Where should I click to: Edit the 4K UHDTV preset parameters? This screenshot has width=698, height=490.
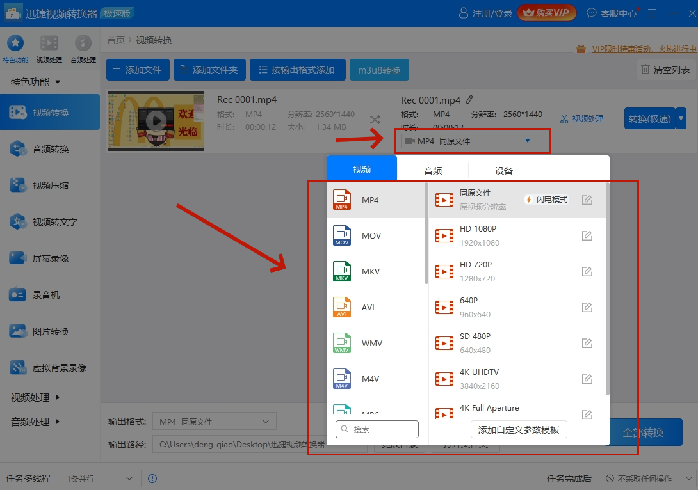pos(587,379)
